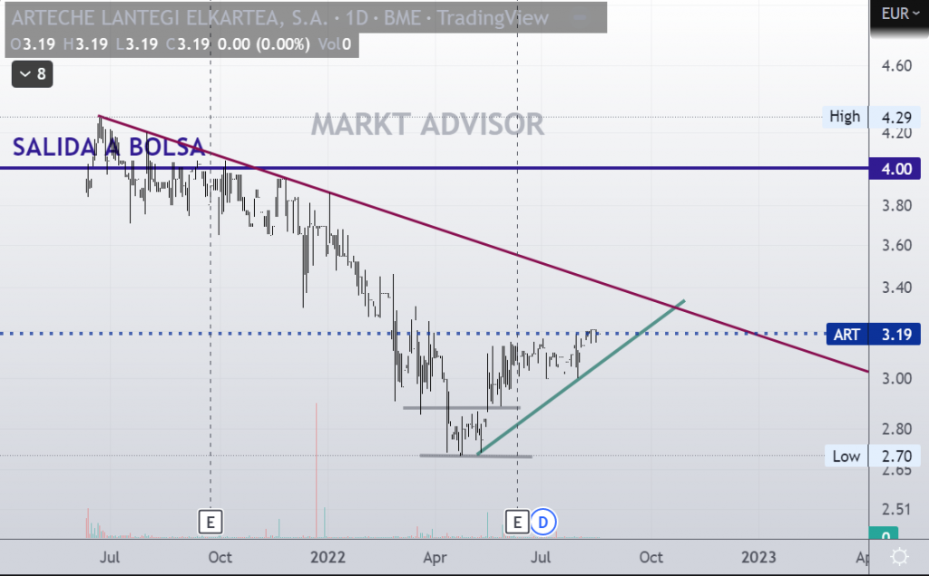
Task: Click the leftmost E earnings marker
Action: click(210, 522)
